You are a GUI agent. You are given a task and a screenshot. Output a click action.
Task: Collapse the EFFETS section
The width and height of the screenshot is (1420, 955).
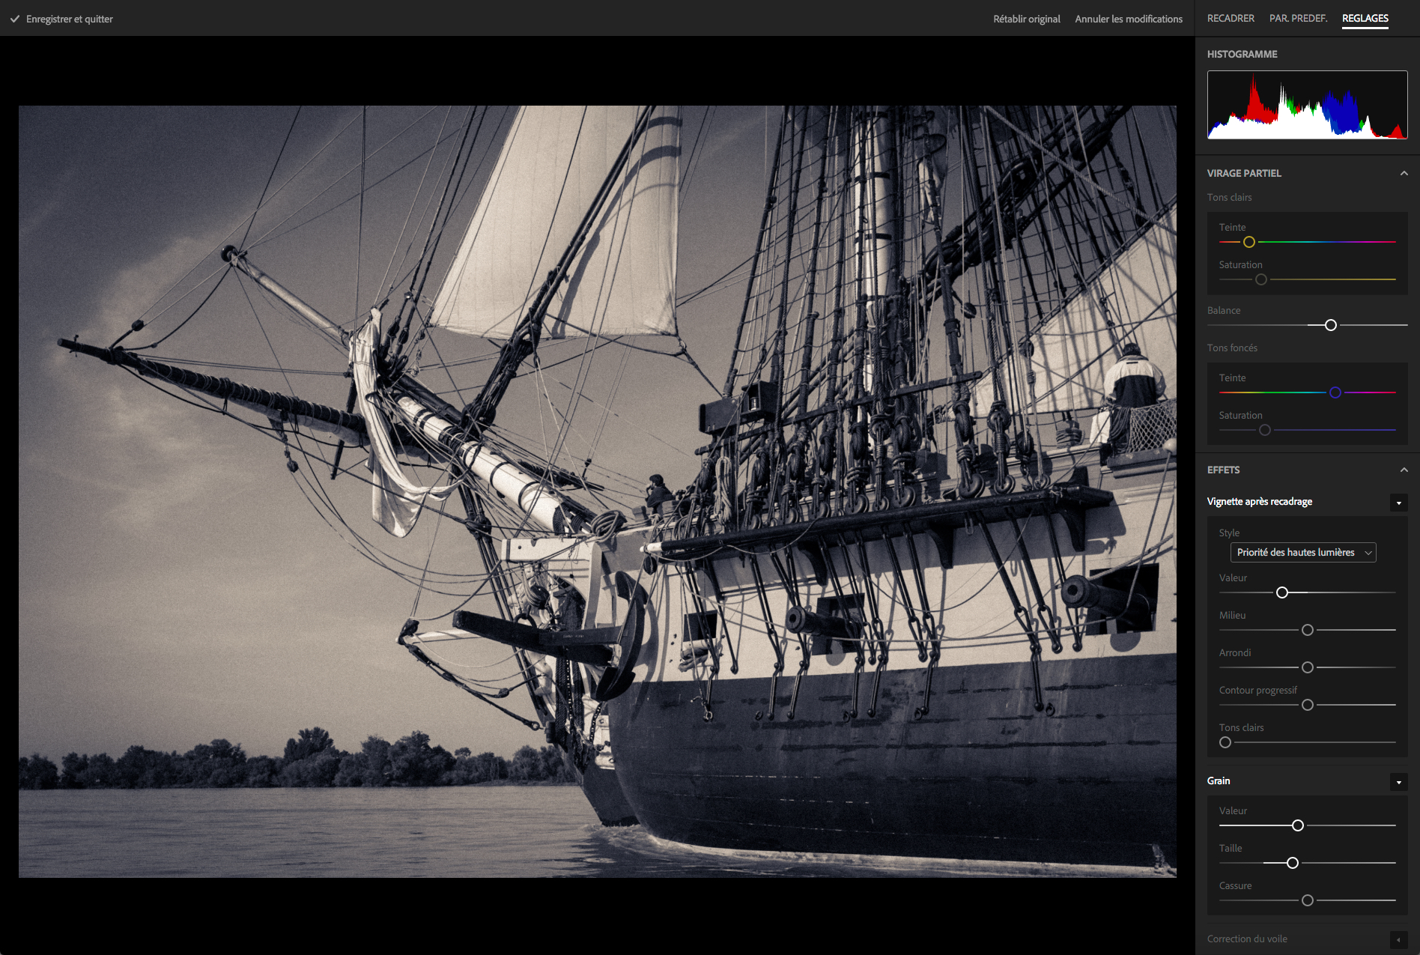click(1404, 470)
